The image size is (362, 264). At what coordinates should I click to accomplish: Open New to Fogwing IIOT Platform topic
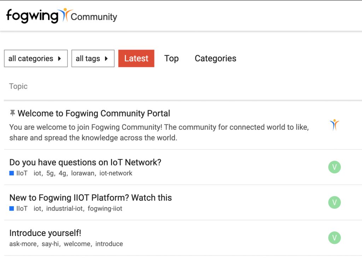point(90,198)
